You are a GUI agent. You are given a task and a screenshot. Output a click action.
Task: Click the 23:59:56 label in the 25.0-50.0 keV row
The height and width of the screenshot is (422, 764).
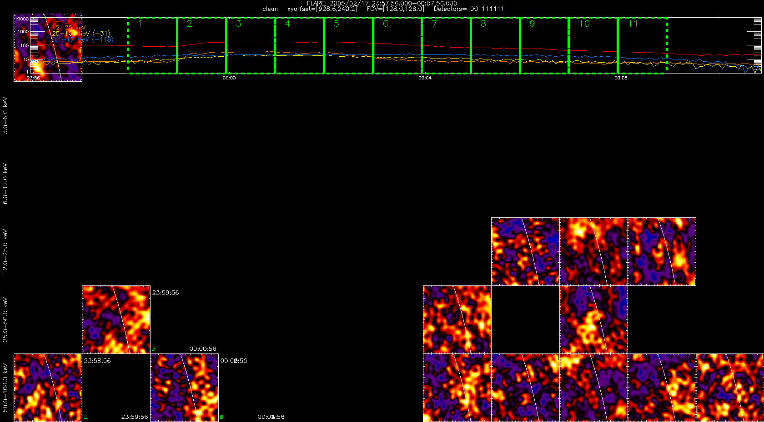click(x=166, y=293)
